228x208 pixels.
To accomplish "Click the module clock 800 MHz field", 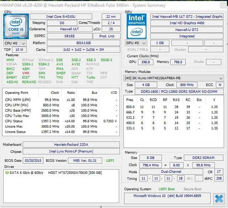I will point(187,85).
